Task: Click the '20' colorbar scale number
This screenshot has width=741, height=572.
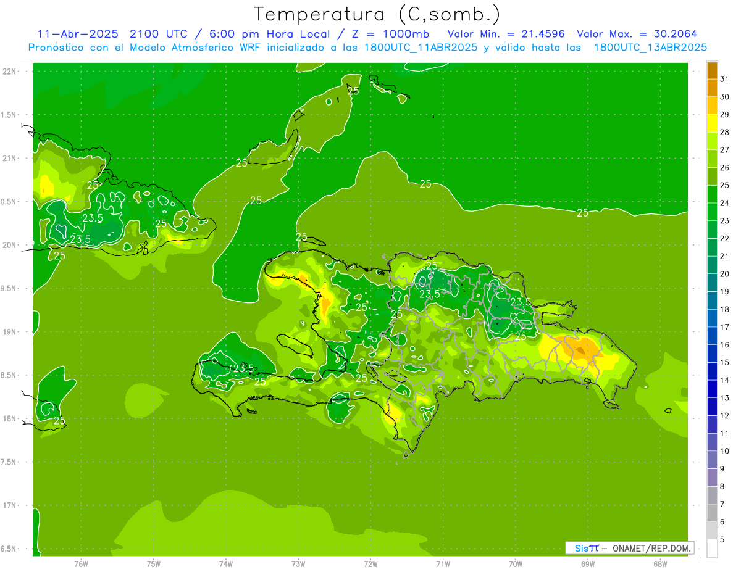Action: click(724, 274)
